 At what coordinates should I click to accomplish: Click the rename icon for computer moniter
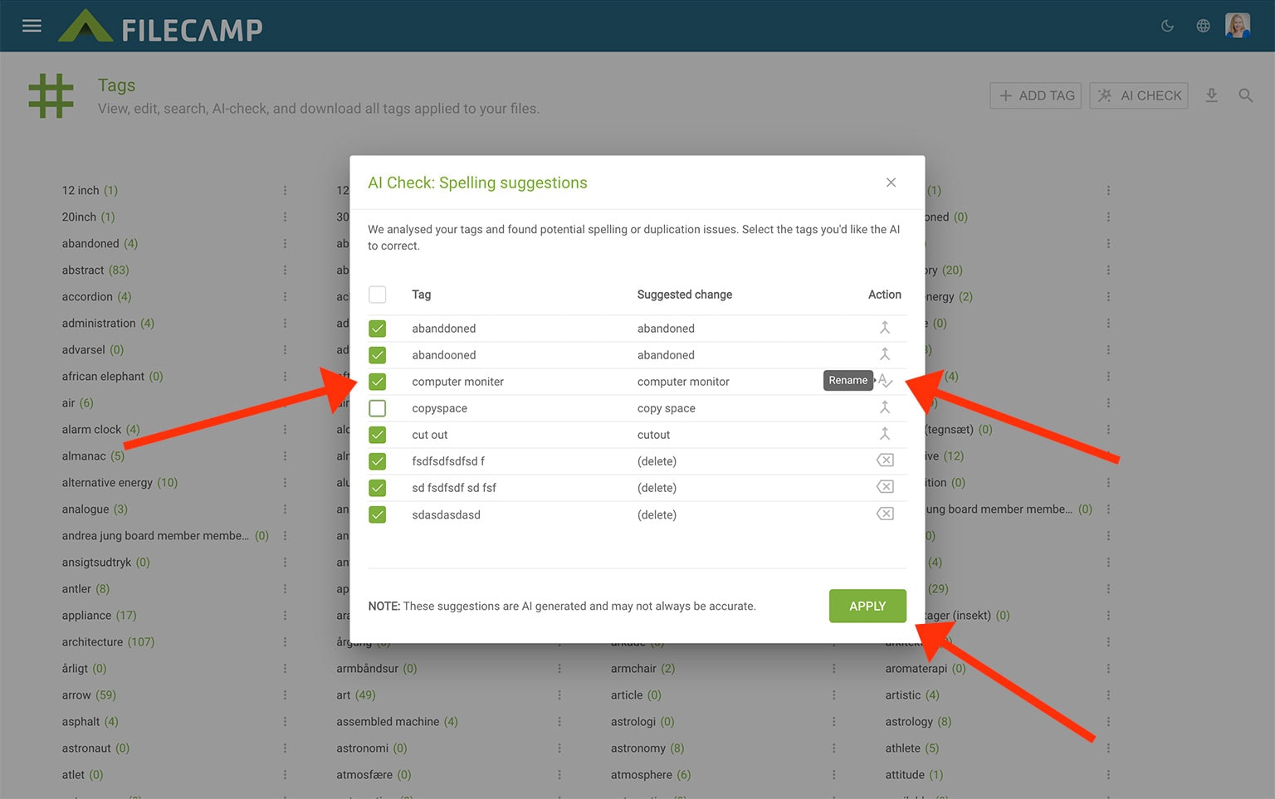[x=886, y=381]
